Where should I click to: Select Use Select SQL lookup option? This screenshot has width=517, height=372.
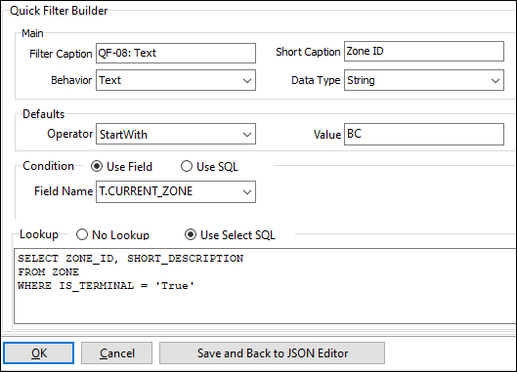(x=191, y=235)
